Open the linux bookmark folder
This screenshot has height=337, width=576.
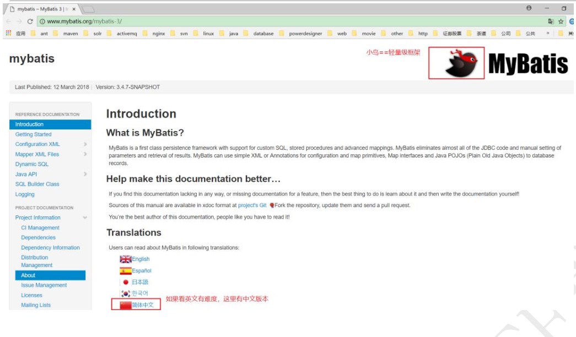[203, 34]
